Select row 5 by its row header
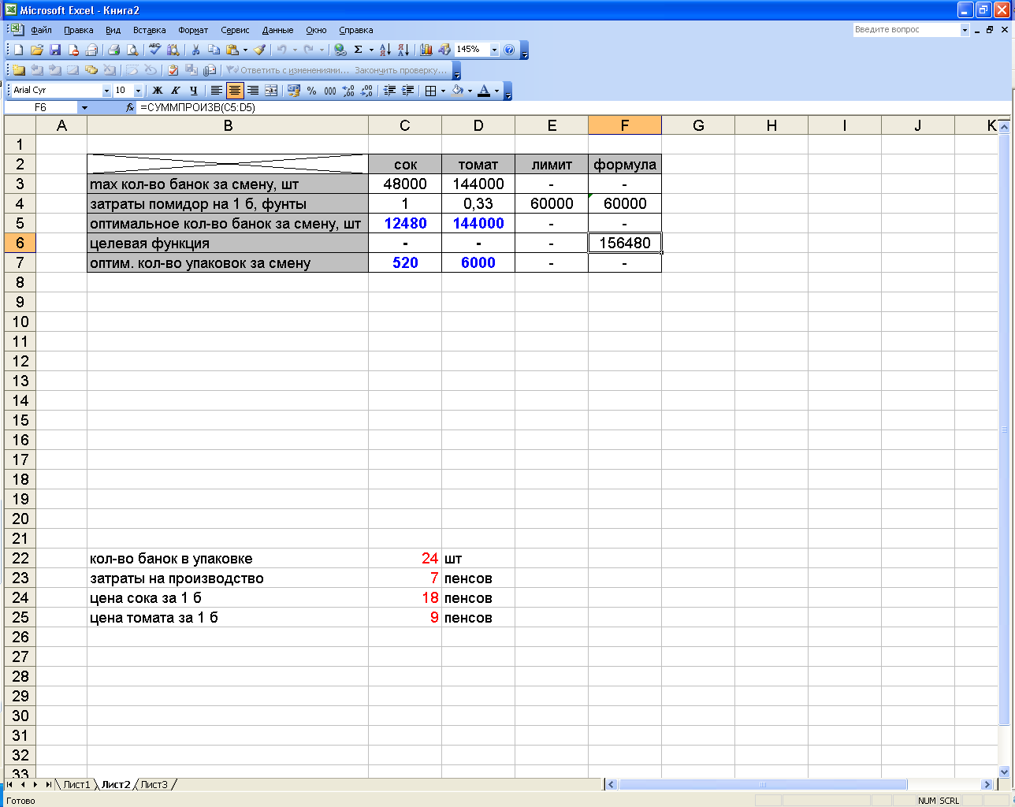Screen dimensions: 1015x807 click(20, 223)
